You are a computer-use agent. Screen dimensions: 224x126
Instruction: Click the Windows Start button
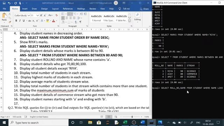(4, 122)
